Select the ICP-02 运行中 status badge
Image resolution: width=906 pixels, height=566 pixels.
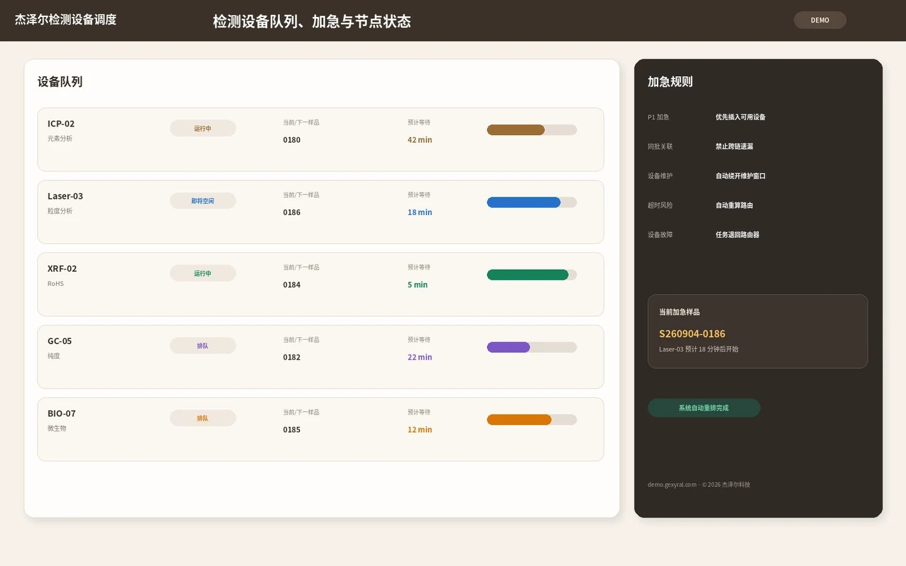[203, 128]
